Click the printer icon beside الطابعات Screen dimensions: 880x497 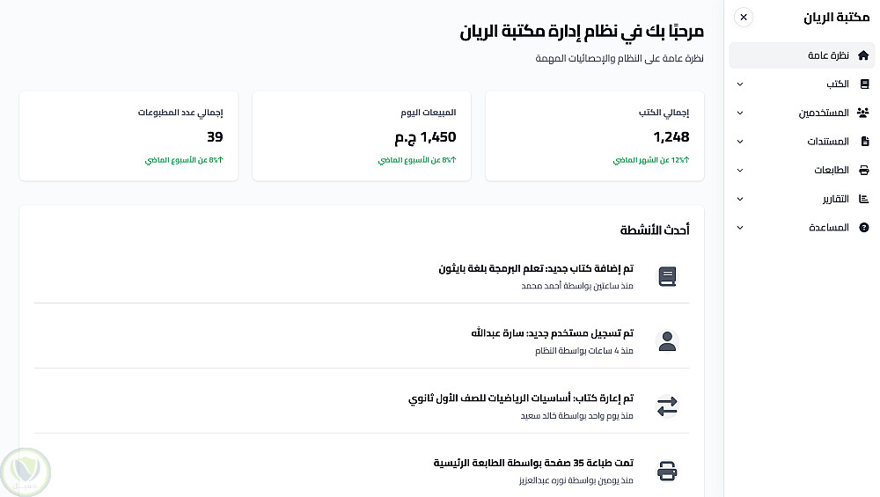click(x=863, y=171)
